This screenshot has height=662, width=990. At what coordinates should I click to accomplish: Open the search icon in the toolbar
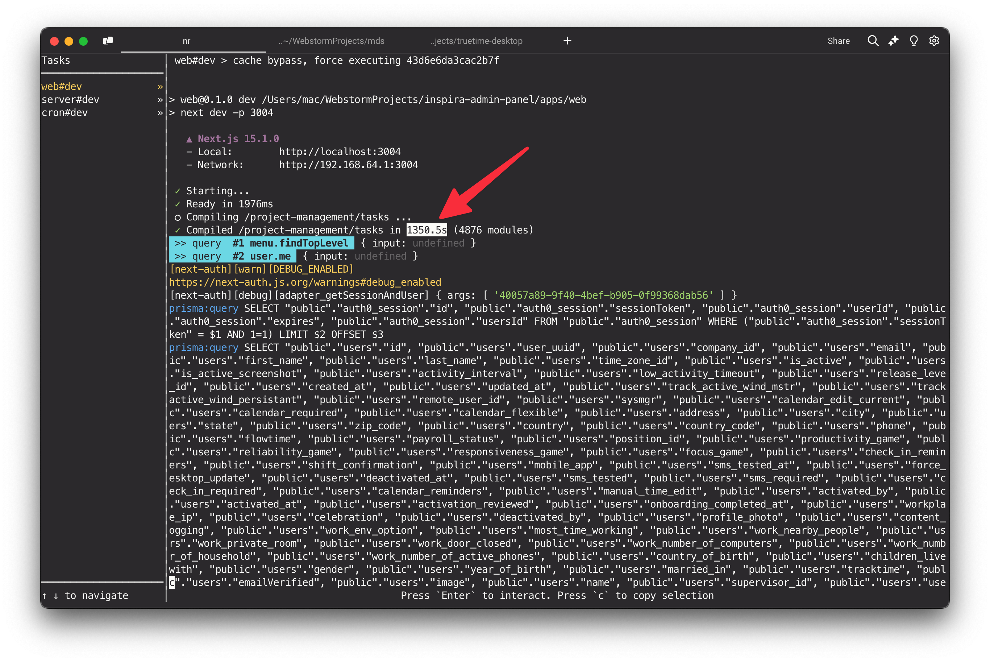coord(873,41)
